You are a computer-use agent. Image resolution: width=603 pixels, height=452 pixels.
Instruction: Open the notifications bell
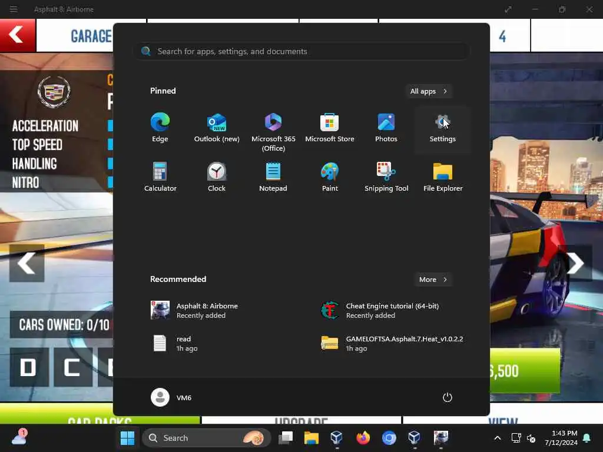point(587,438)
